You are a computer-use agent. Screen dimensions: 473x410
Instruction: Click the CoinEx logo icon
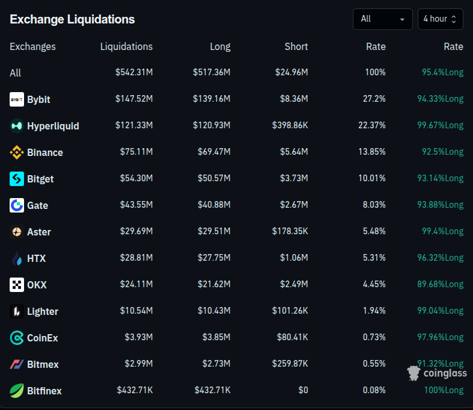[17, 338]
